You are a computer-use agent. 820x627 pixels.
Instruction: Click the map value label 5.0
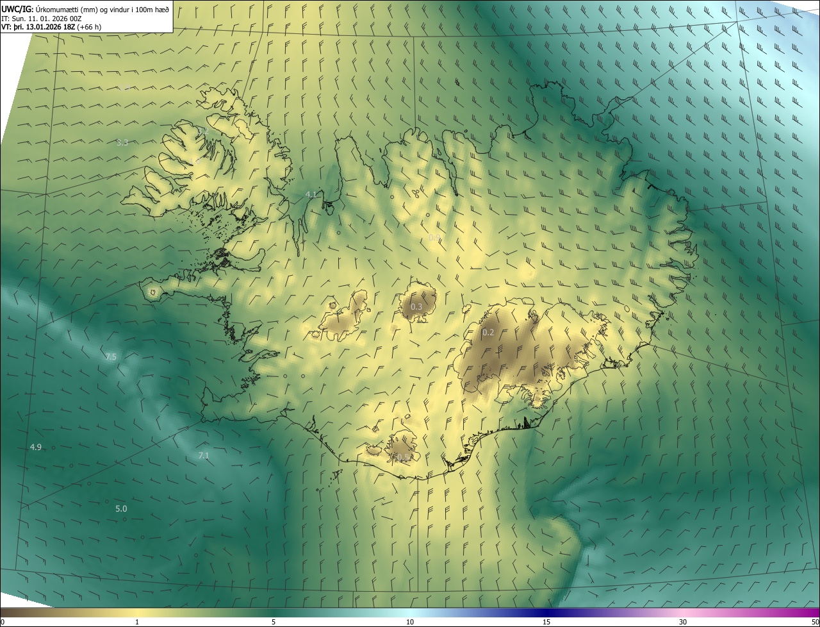pyautogui.click(x=121, y=508)
